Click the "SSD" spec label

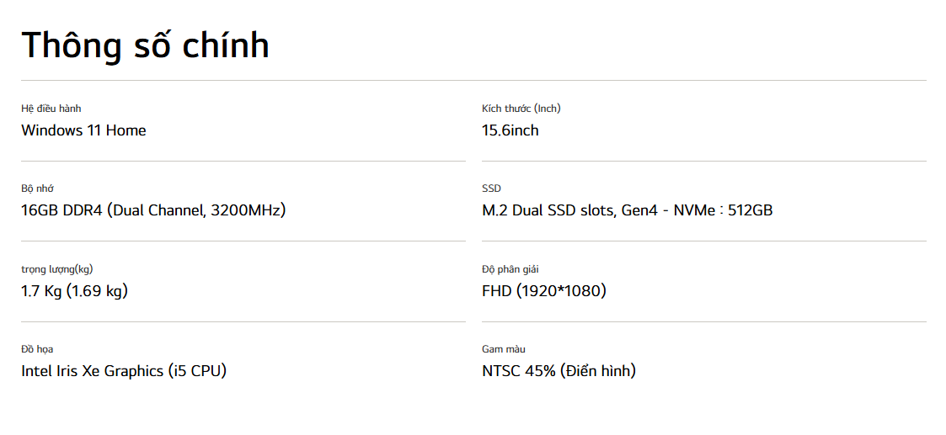click(x=491, y=188)
